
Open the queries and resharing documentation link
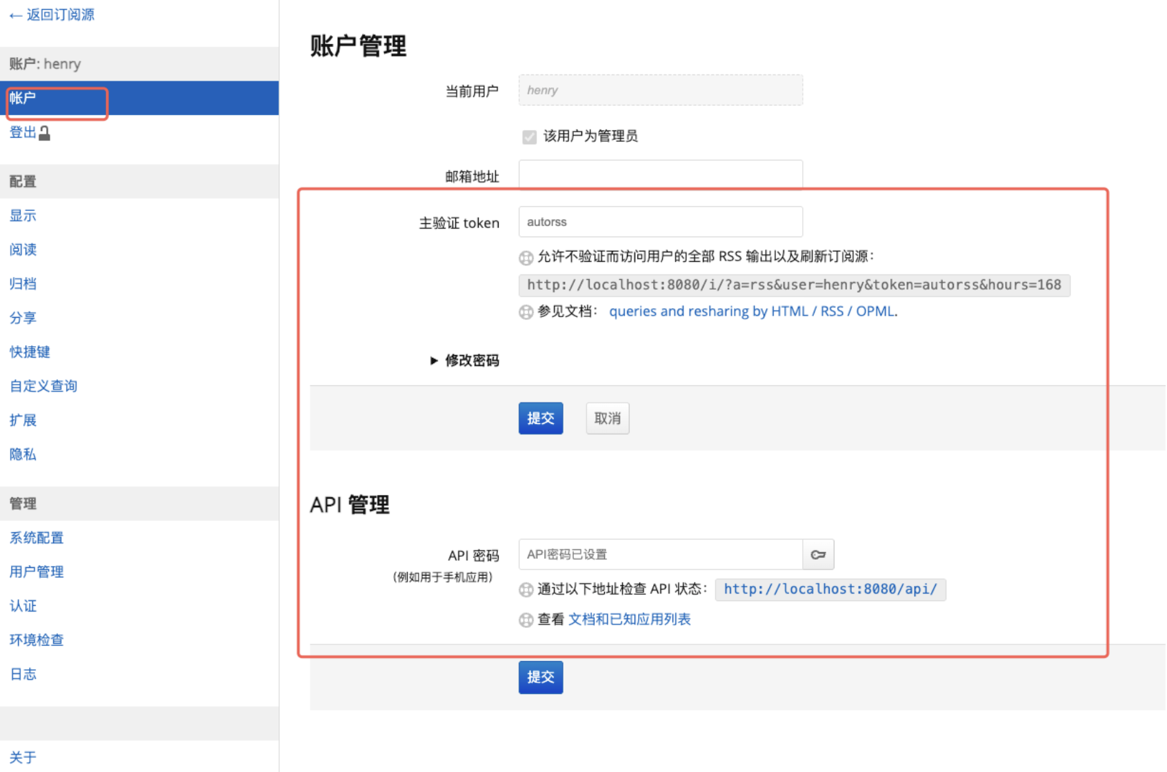pos(752,312)
